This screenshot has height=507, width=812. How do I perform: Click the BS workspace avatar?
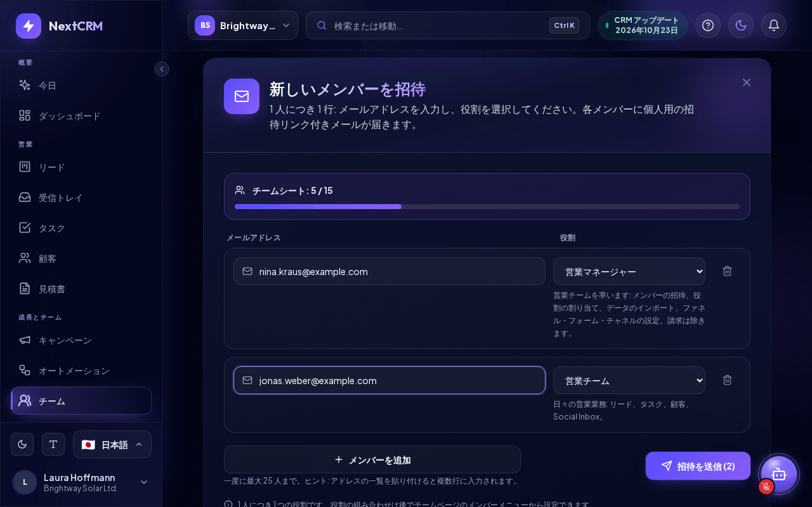click(x=205, y=25)
